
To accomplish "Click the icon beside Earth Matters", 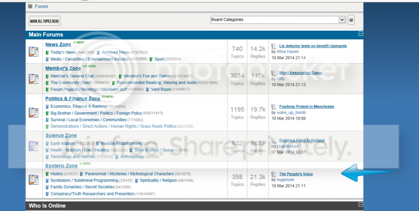I will point(47,144).
